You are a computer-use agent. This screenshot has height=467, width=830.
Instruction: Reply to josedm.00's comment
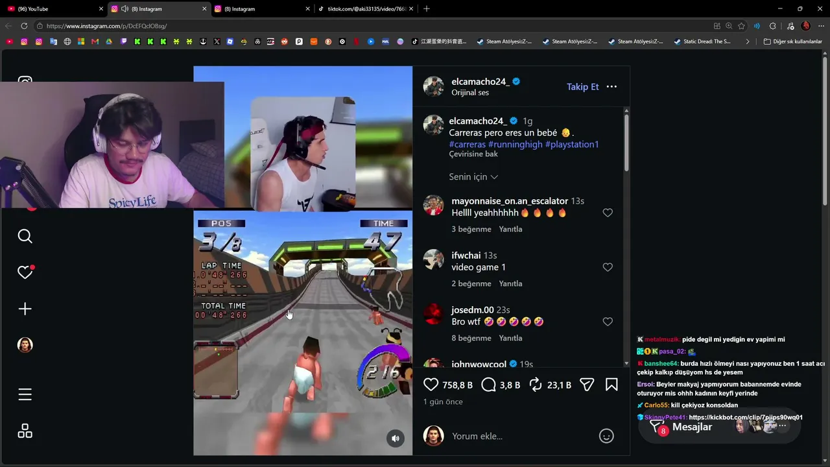pos(510,338)
